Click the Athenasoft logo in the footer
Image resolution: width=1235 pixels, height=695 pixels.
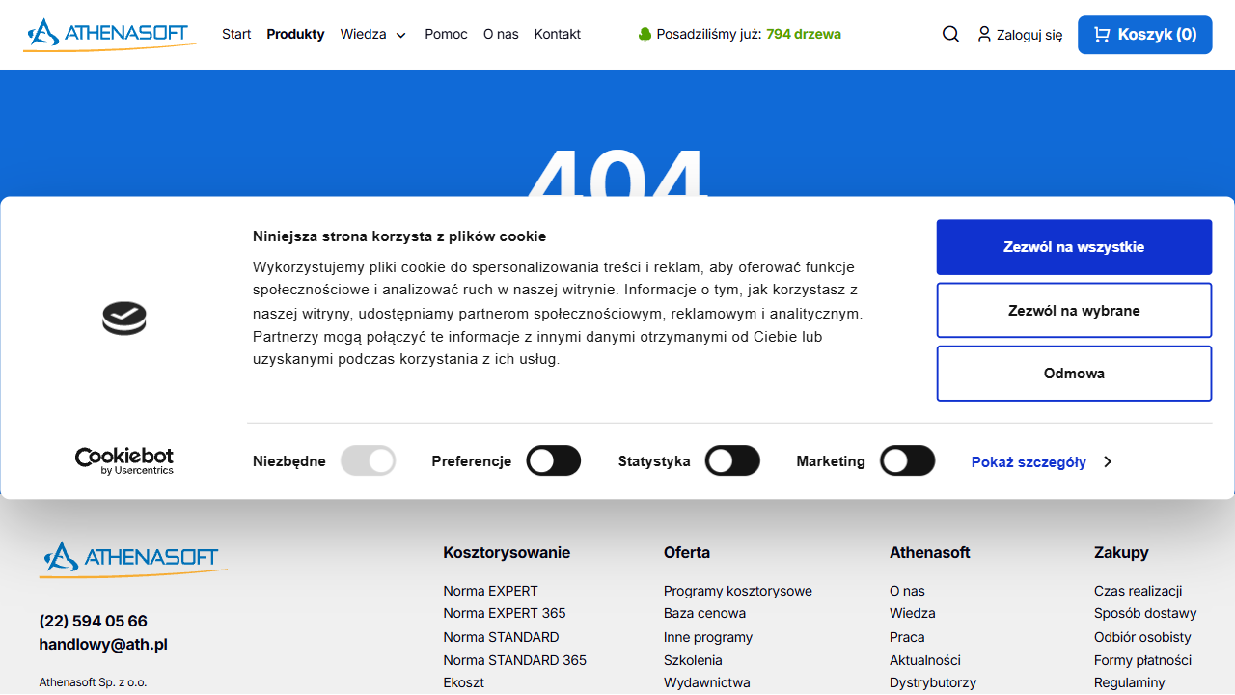[133, 560]
